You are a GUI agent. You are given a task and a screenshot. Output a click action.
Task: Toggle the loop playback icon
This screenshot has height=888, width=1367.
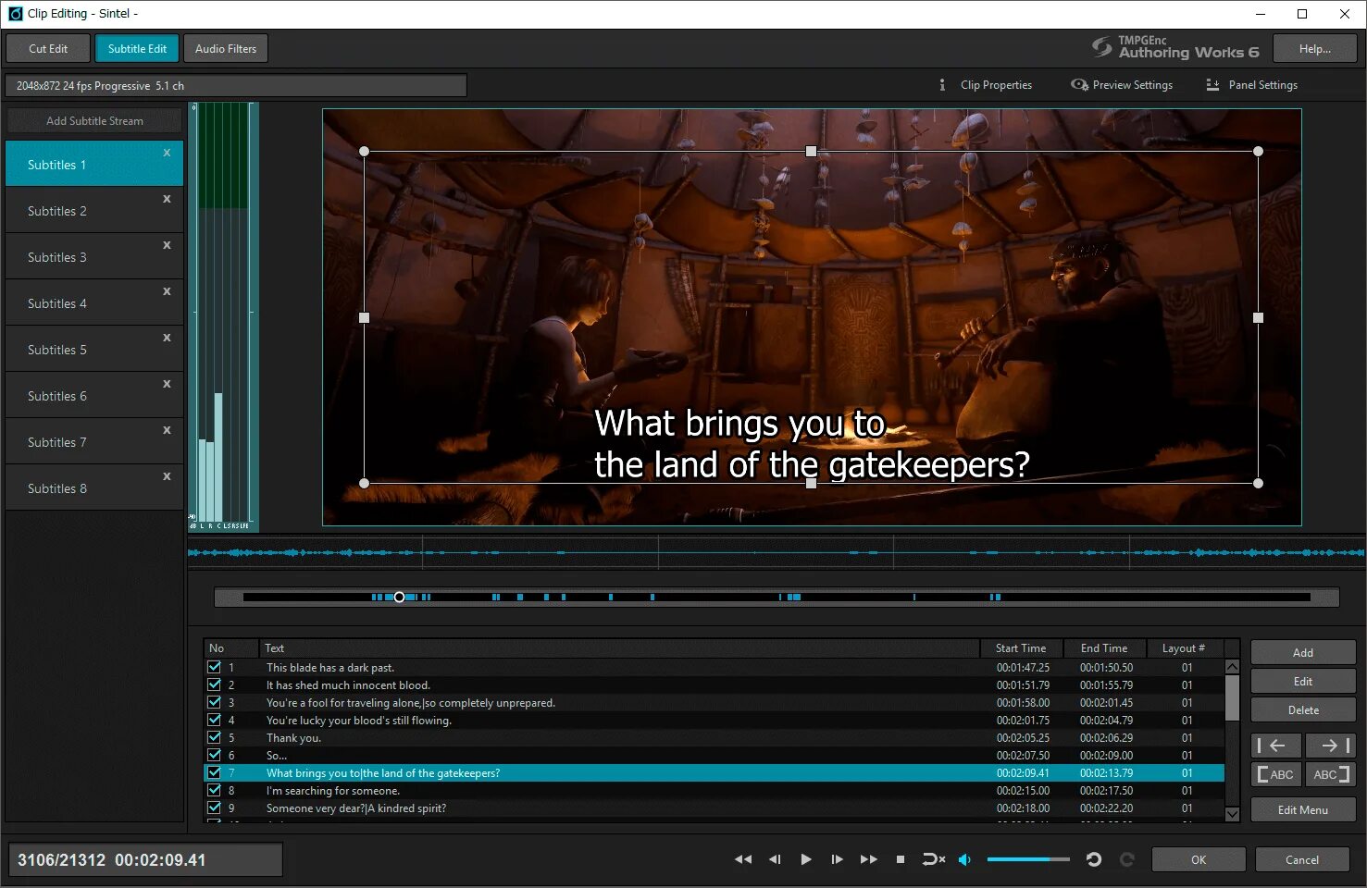pos(933,859)
